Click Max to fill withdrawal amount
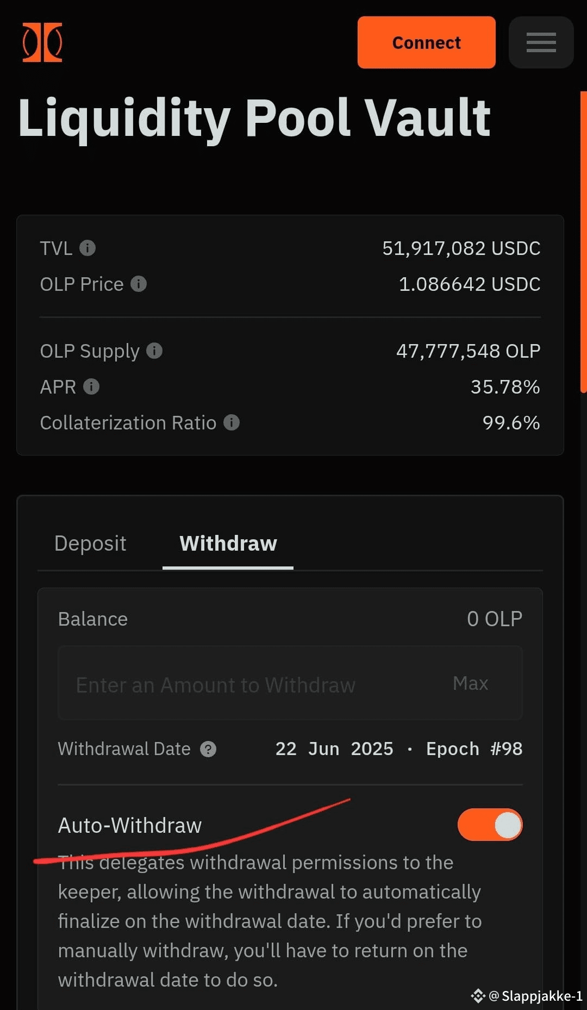The image size is (587, 1010). (471, 683)
